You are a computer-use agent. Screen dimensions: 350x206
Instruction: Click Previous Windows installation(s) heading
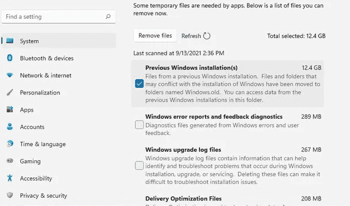coord(191,68)
